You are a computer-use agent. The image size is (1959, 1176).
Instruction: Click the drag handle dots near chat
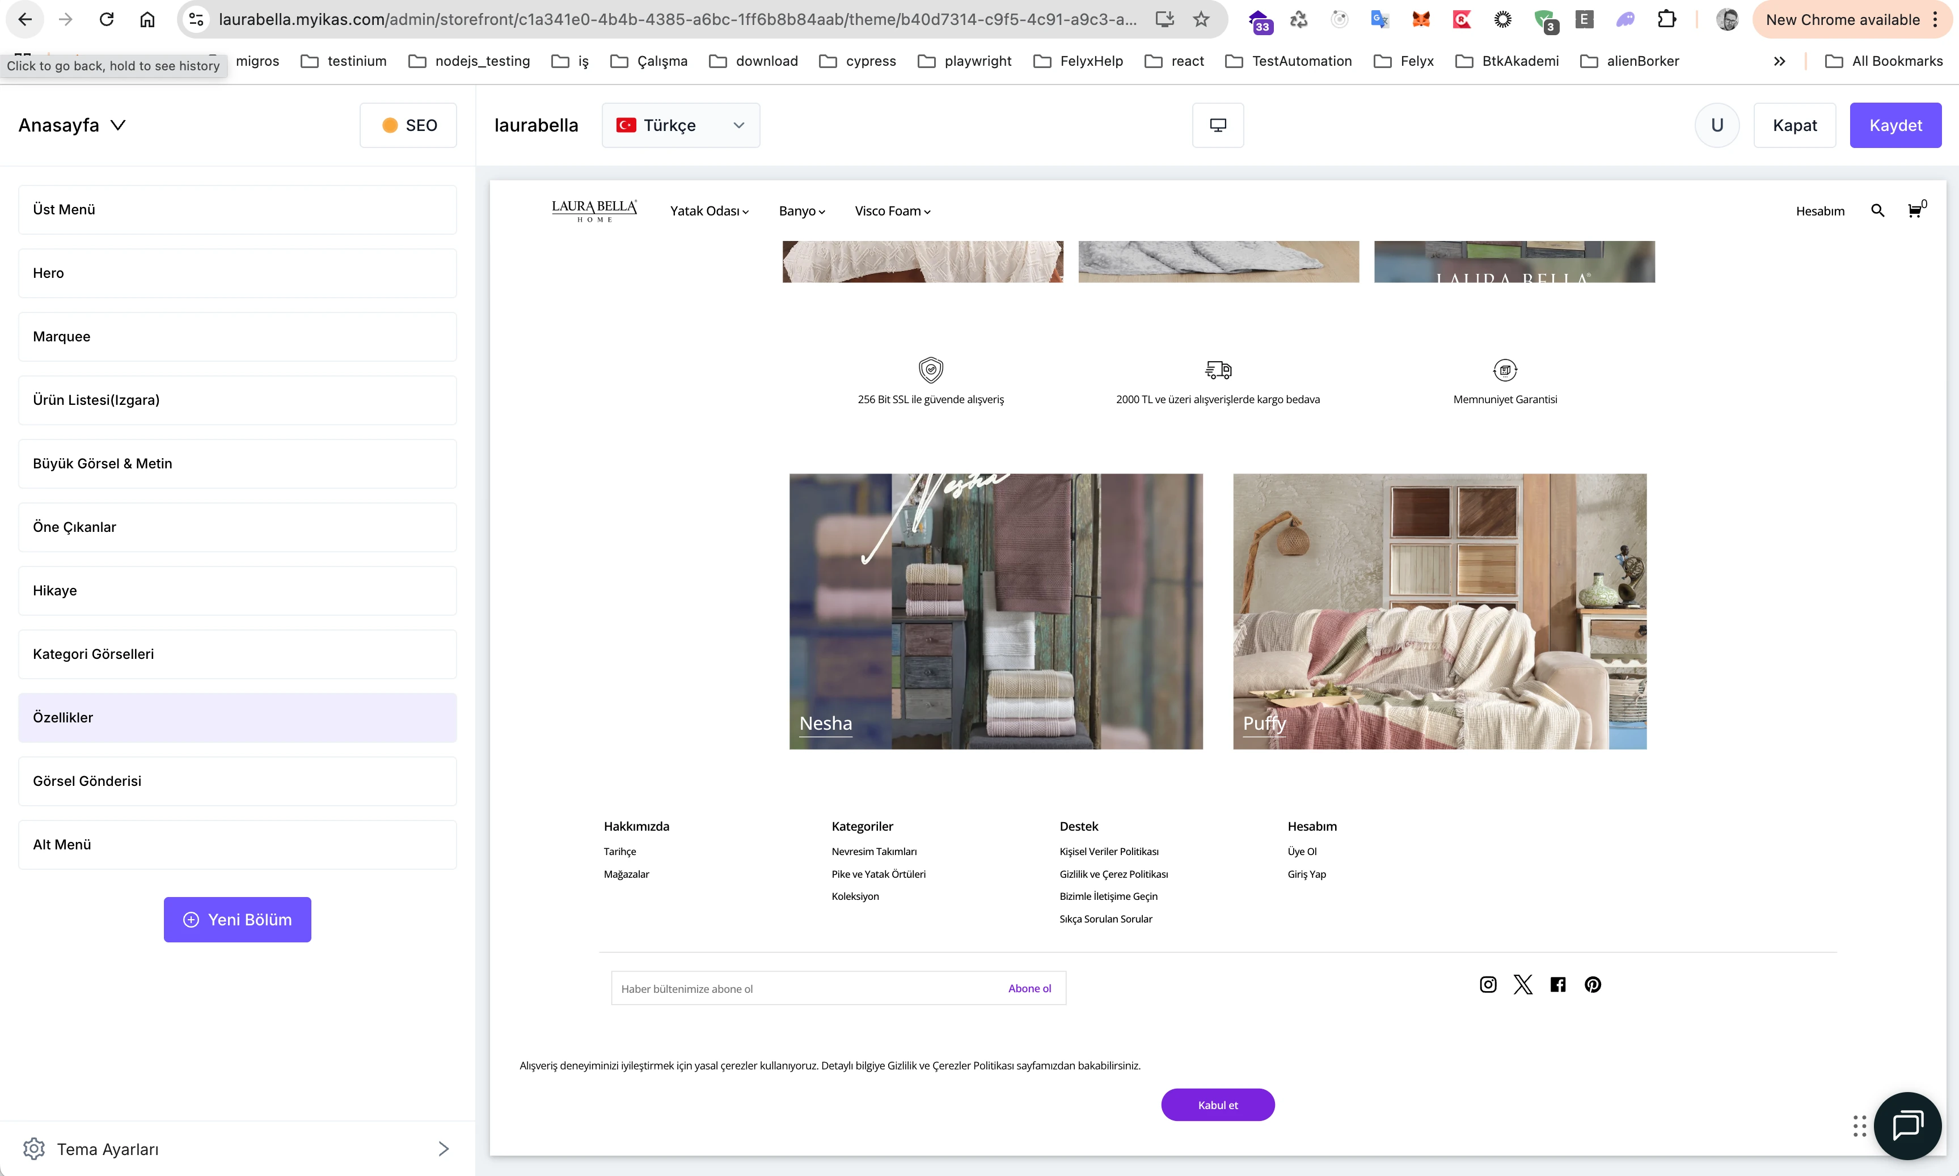tap(1859, 1126)
